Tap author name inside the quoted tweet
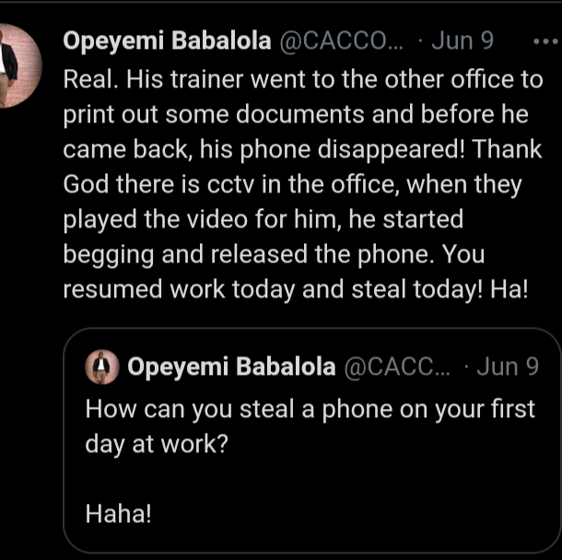 point(231,367)
